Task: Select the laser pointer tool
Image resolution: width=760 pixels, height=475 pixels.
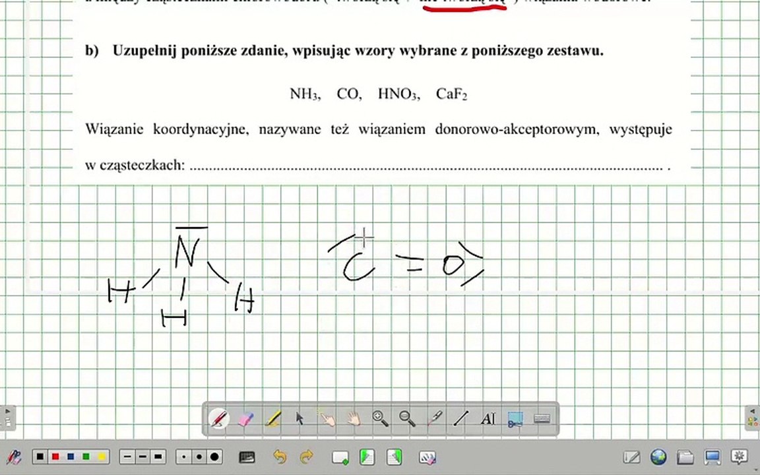Action: pyautogui.click(x=434, y=419)
